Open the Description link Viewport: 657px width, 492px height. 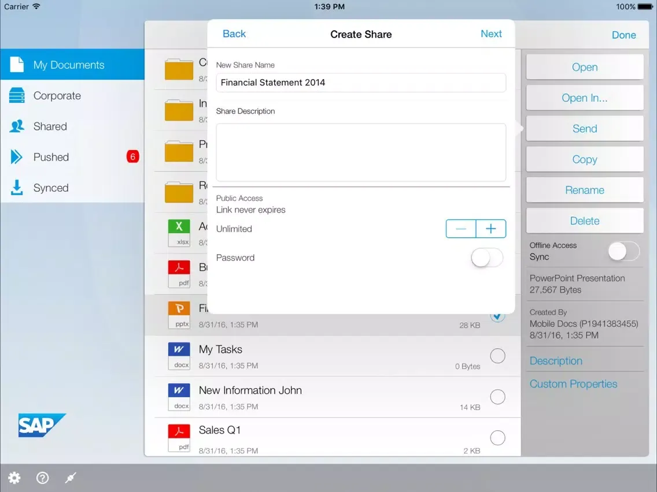[x=556, y=361]
